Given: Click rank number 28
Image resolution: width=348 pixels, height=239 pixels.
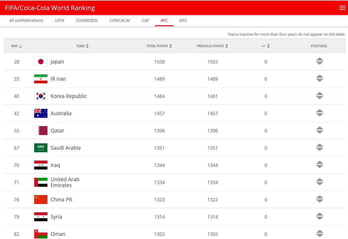Looking at the screenshot, I should tap(17, 62).
